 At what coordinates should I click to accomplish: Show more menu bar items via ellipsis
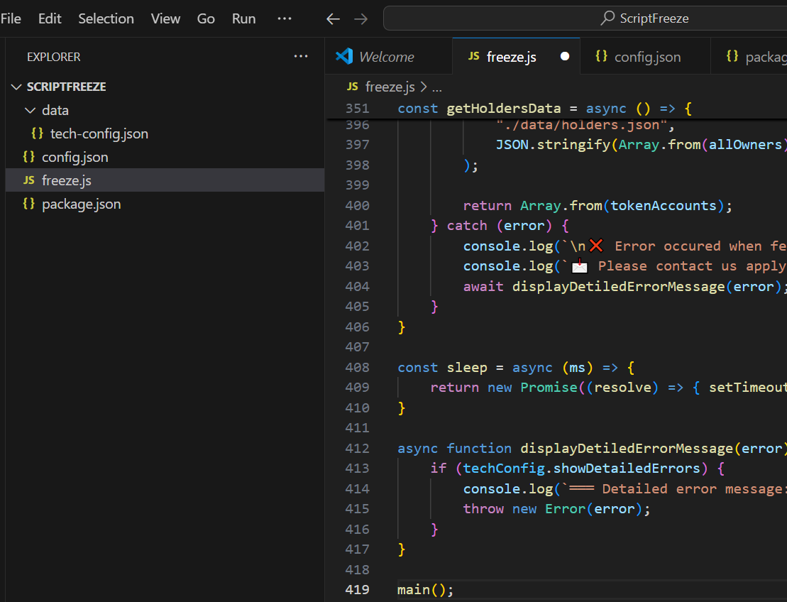(x=285, y=18)
